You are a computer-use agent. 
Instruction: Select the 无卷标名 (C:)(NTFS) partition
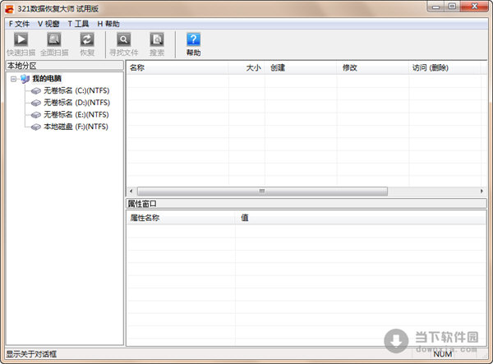(x=76, y=91)
